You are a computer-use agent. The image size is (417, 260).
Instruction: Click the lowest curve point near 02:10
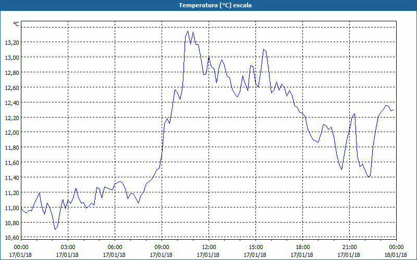[x=55, y=229]
